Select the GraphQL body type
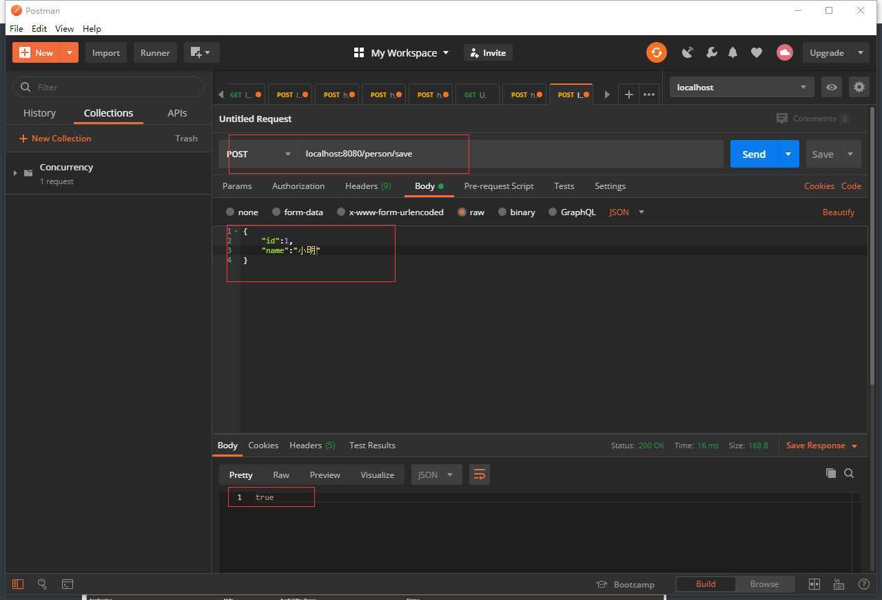 pos(553,212)
